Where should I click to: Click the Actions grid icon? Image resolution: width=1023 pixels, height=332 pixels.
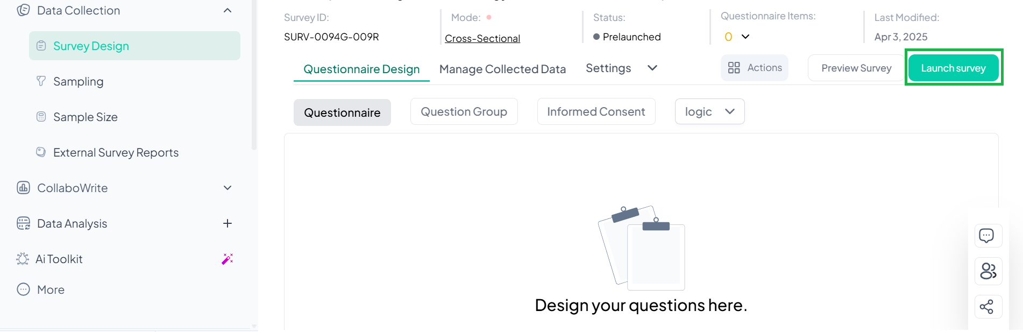coord(735,67)
